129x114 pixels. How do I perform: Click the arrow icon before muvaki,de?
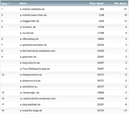tap(21, 33)
